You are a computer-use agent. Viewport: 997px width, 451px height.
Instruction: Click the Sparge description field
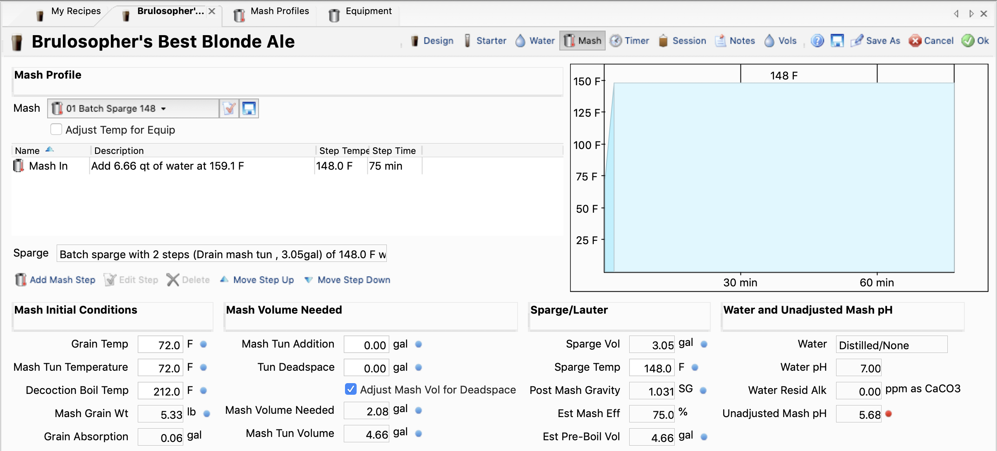pos(222,254)
